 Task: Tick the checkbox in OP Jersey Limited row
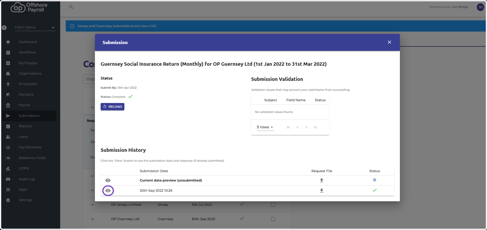tap(273, 205)
